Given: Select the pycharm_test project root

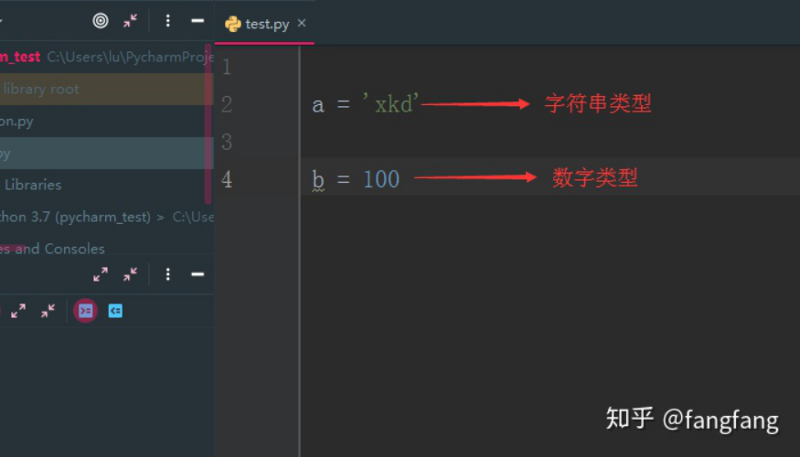Looking at the screenshot, I should pos(20,57).
